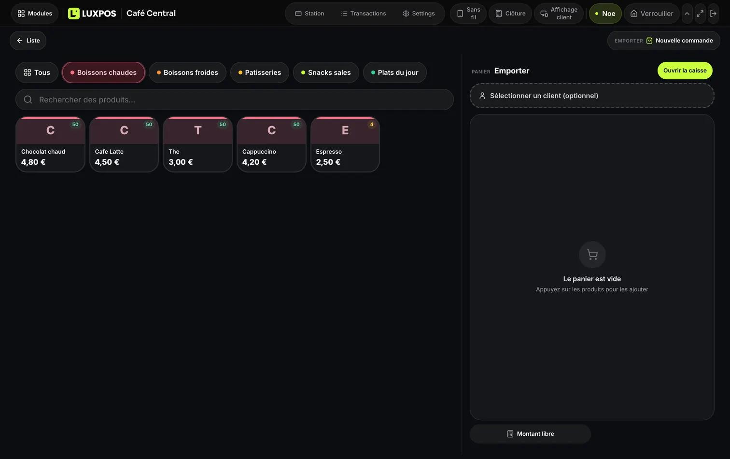Click the Montant libre button
This screenshot has width=730, height=459.
(x=530, y=434)
